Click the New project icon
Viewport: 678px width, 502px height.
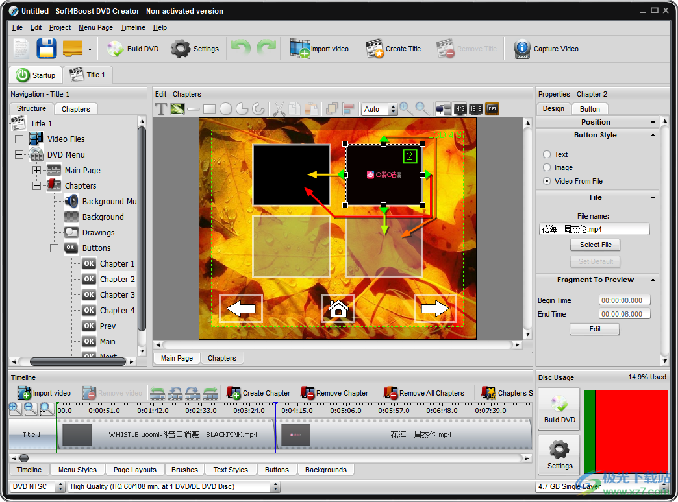(21, 49)
